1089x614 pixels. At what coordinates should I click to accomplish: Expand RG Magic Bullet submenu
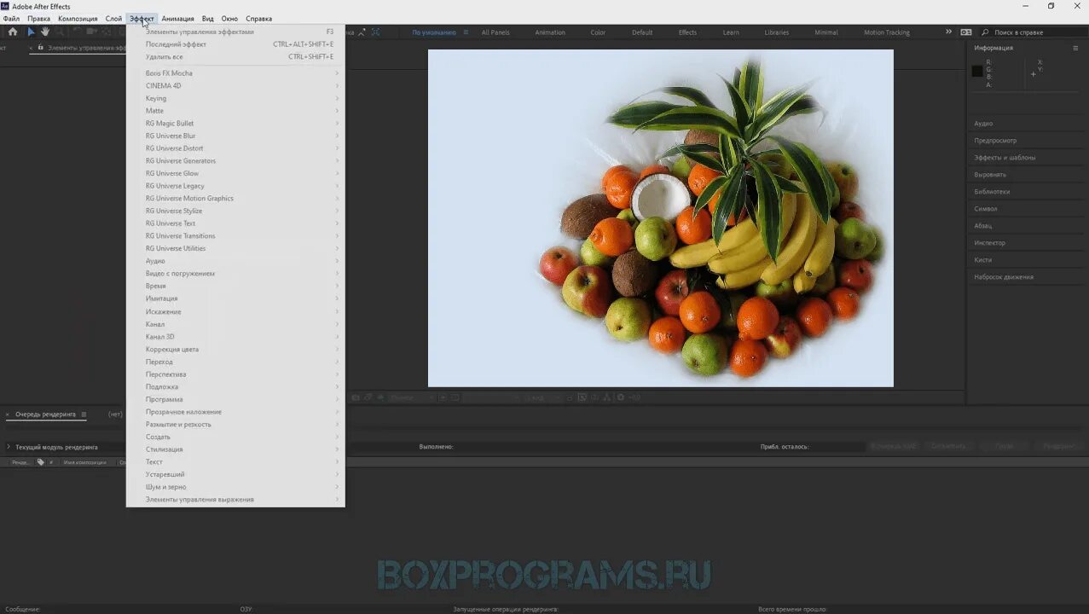point(235,123)
